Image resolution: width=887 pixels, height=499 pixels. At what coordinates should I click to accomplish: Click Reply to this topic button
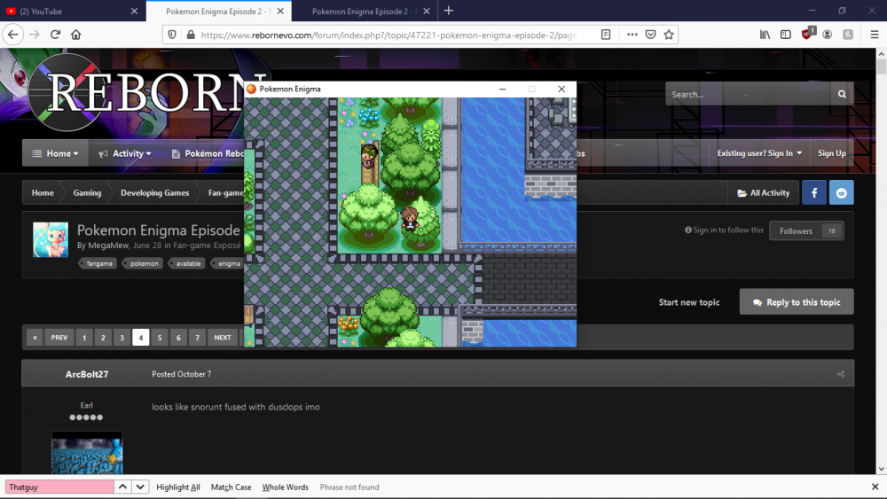pyautogui.click(x=797, y=302)
